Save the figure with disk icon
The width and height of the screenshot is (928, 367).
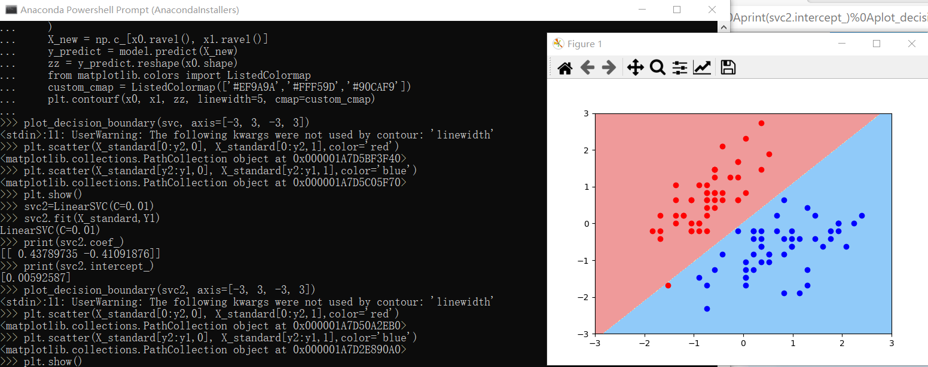click(x=728, y=68)
